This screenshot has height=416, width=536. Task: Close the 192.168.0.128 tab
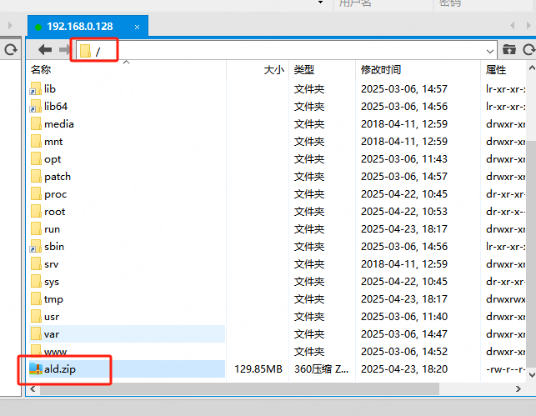137,27
